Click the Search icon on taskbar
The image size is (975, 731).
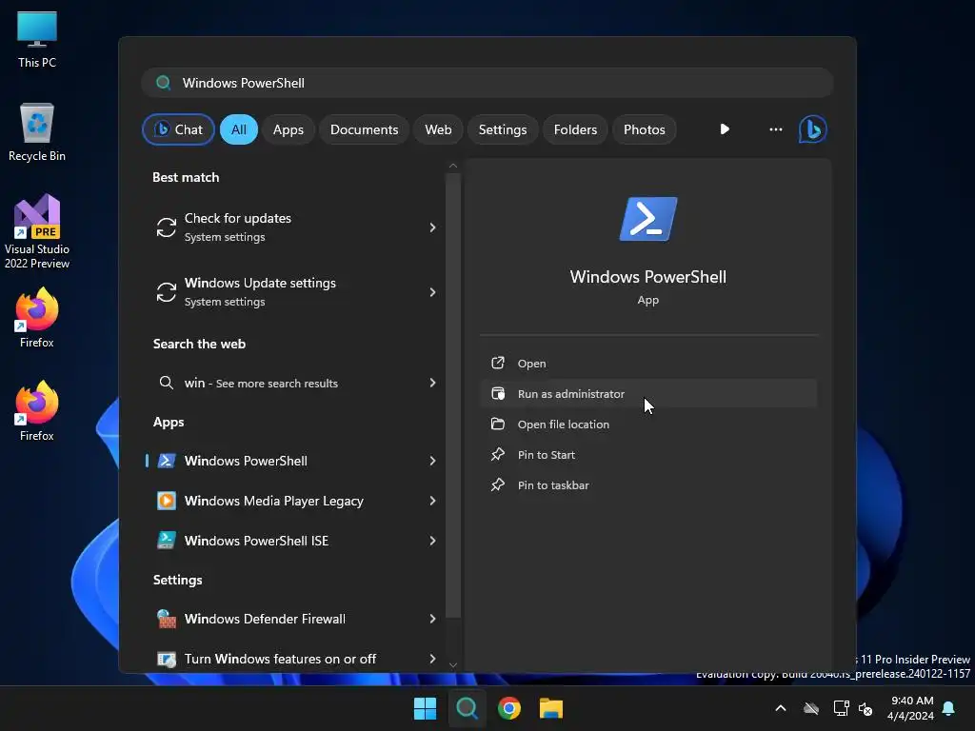tap(467, 708)
